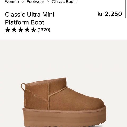Click the chevron between Women and Footwear
Image resolution: width=127 pixels, height=127 pixels.
click(x=23, y=2)
